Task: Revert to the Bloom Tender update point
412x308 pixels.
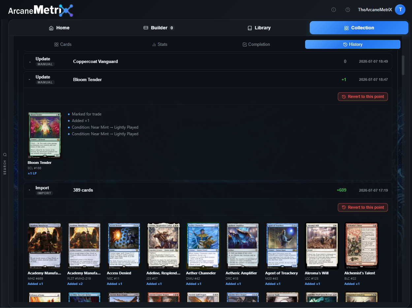Action: (363, 97)
